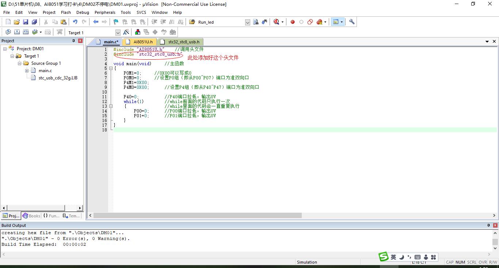This screenshot has width=499, height=268.
Task: Start debug session with magnifier icon
Action: coord(277,22)
